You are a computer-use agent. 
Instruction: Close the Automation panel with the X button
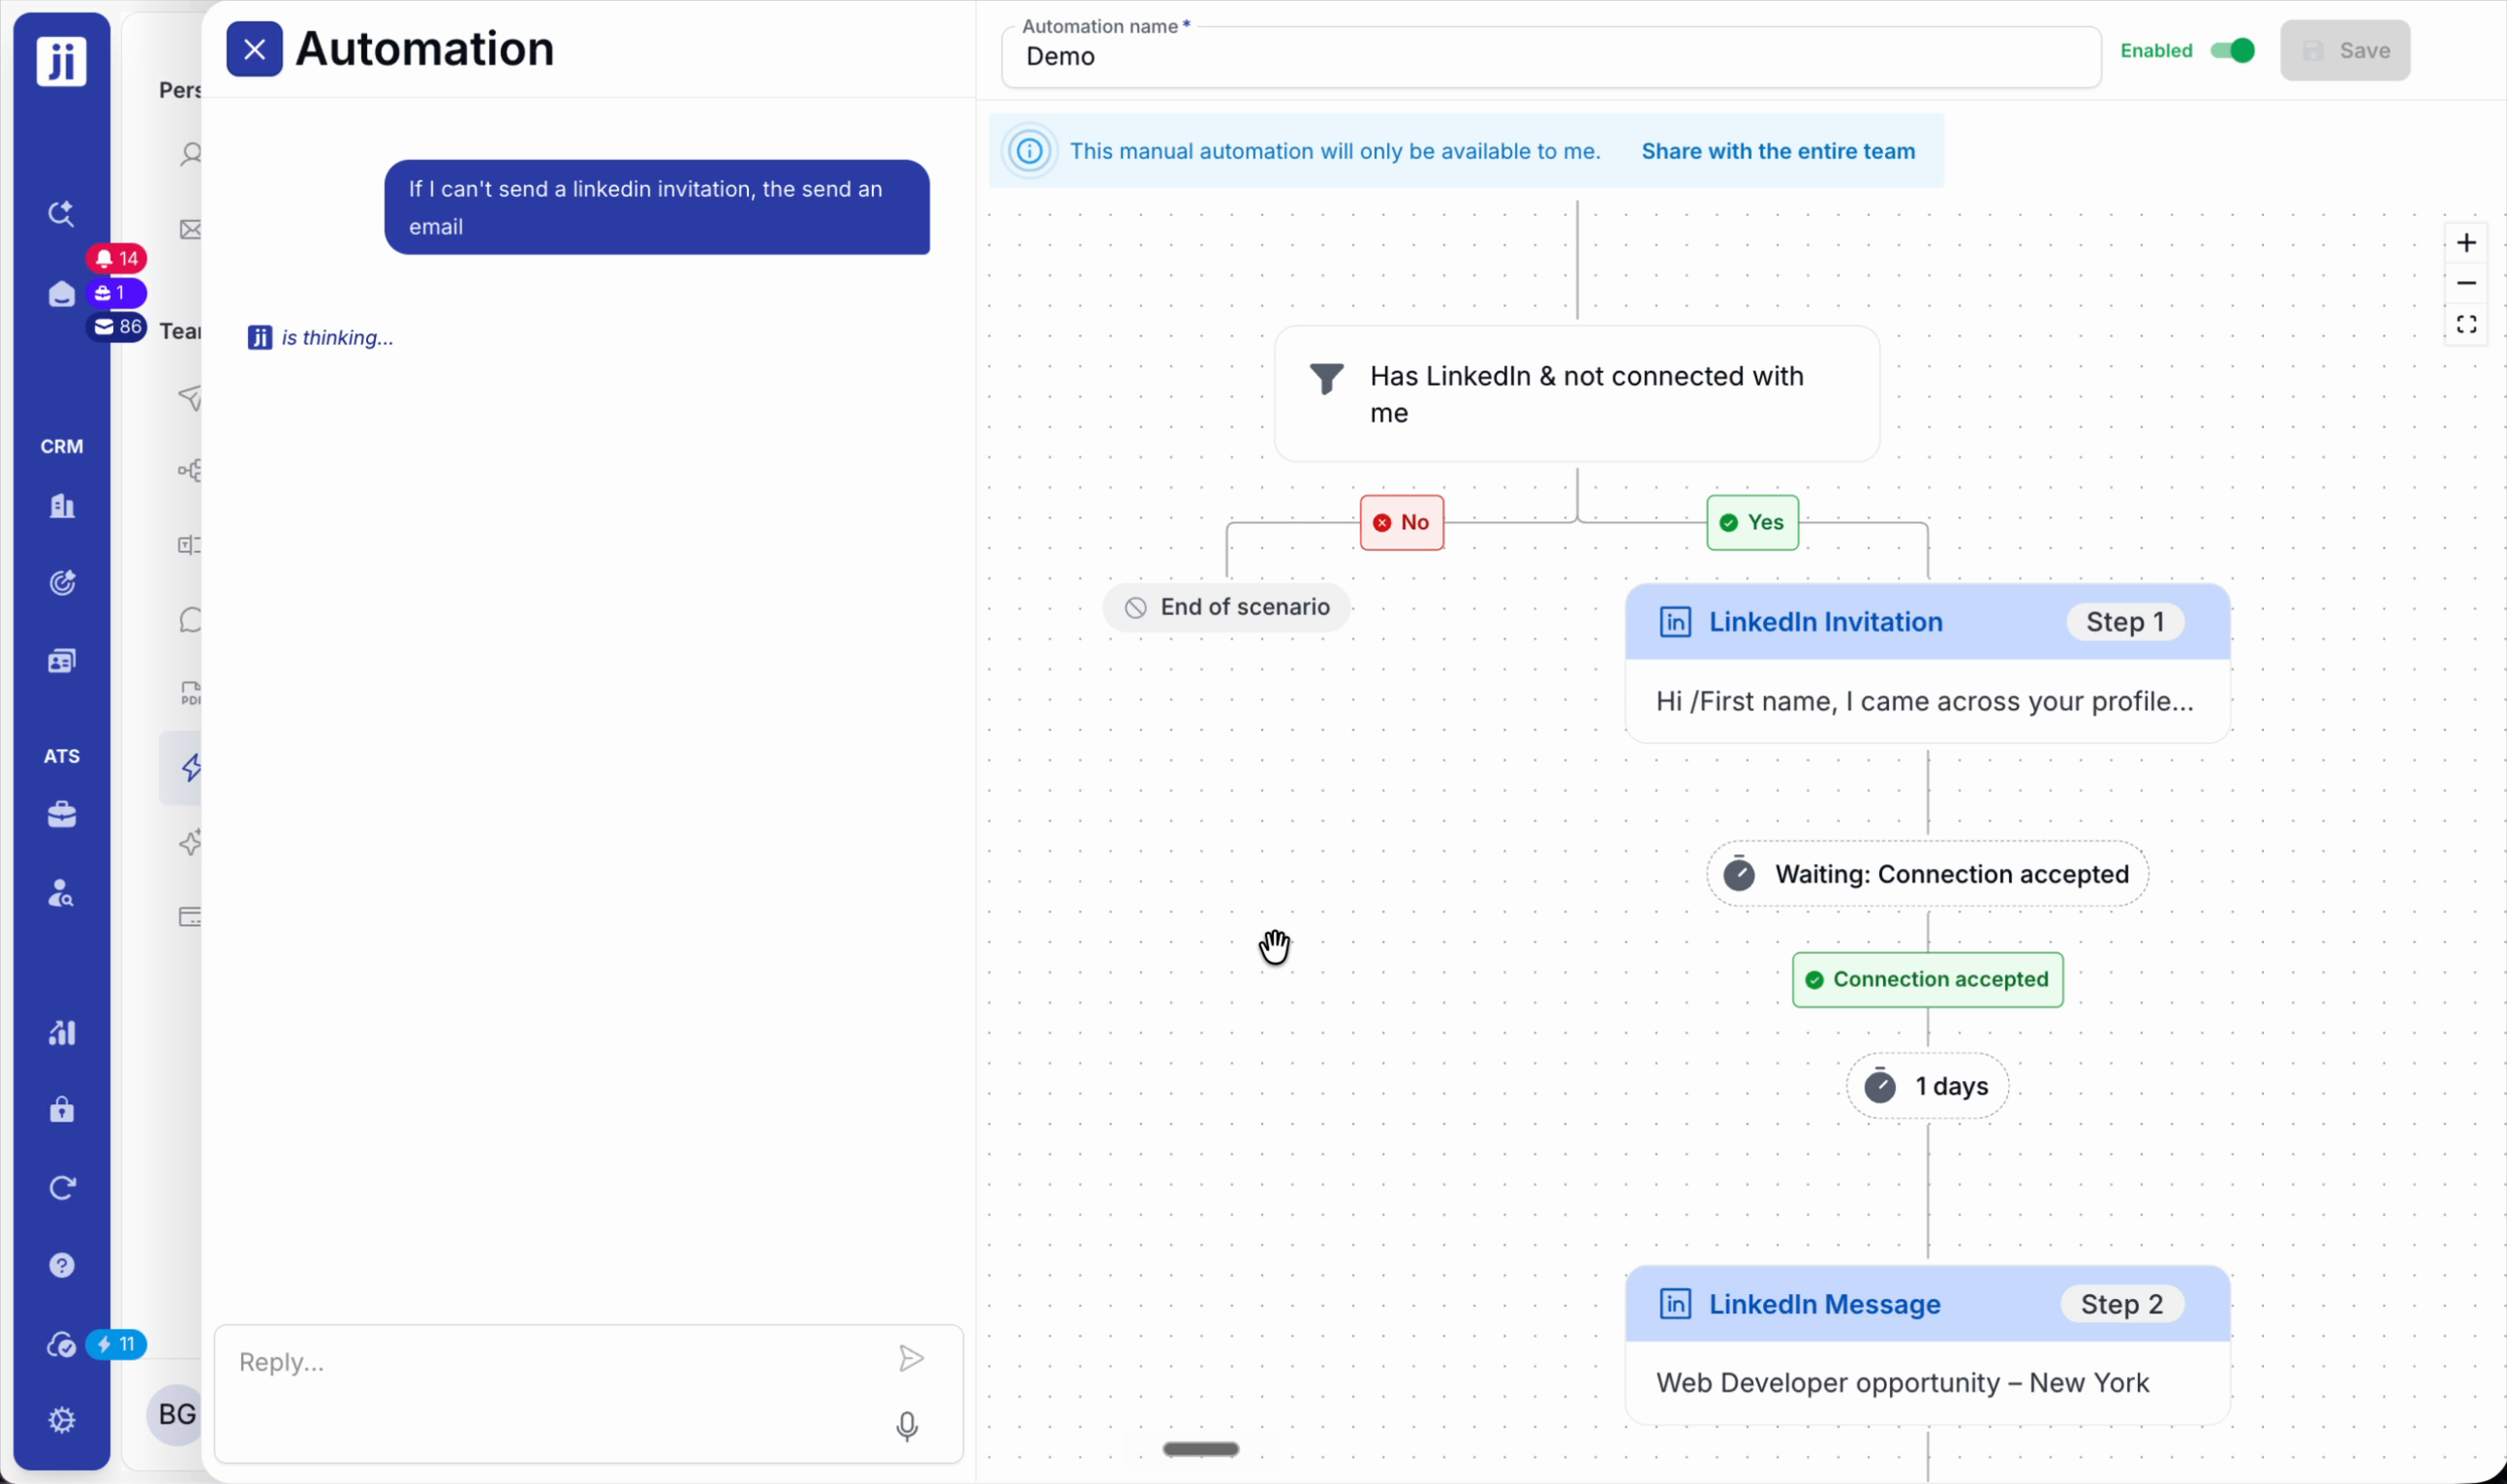254,49
